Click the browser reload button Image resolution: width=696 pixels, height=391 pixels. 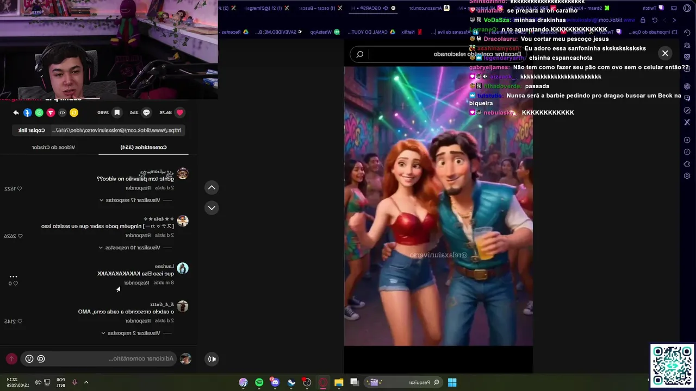(x=655, y=20)
